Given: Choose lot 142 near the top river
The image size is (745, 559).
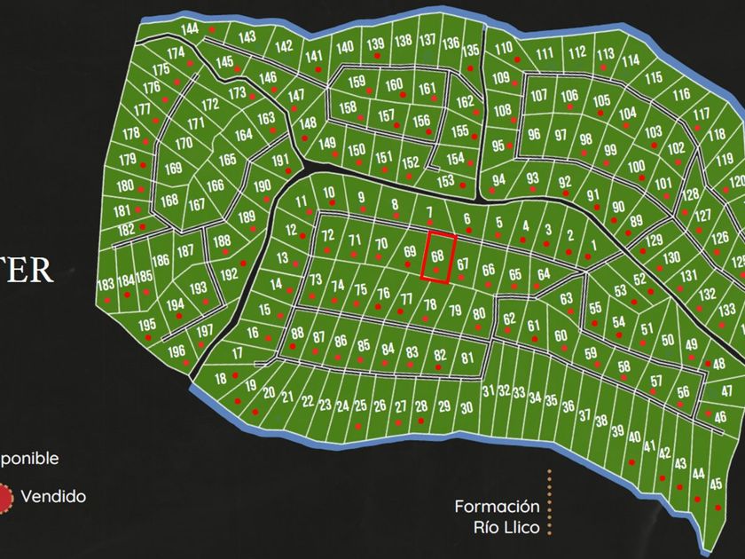Looking at the screenshot, I should click(284, 46).
